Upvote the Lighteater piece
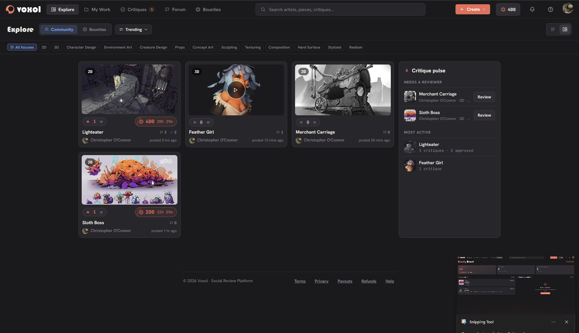The height and width of the screenshot is (333, 579). [x=88, y=122]
